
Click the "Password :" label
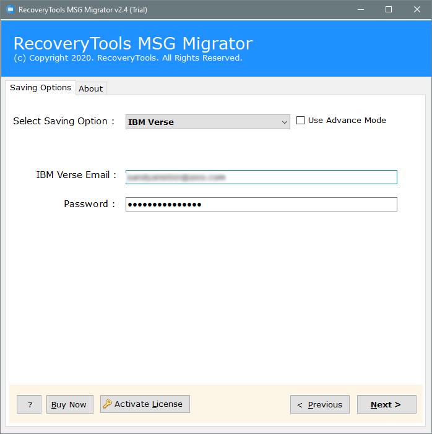coord(89,204)
